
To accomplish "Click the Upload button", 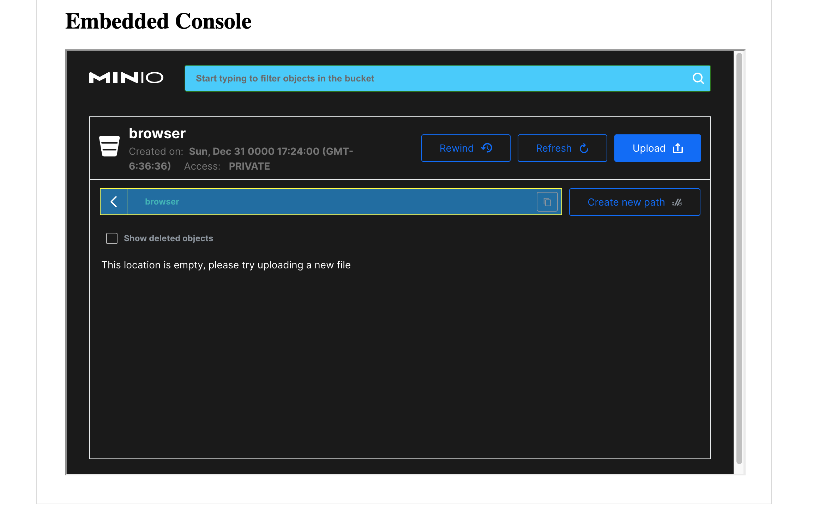I will [657, 148].
